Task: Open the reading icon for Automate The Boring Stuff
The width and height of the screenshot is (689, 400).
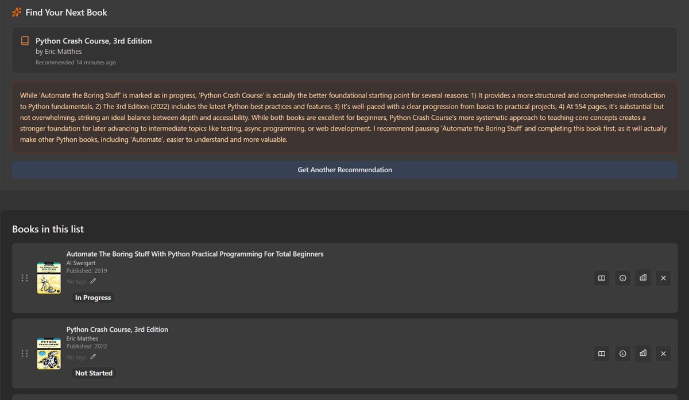Action: pyautogui.click(x=602, y=278)
